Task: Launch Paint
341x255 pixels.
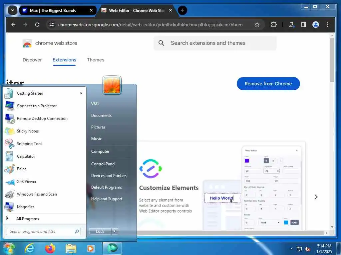Action: point(45,169)
